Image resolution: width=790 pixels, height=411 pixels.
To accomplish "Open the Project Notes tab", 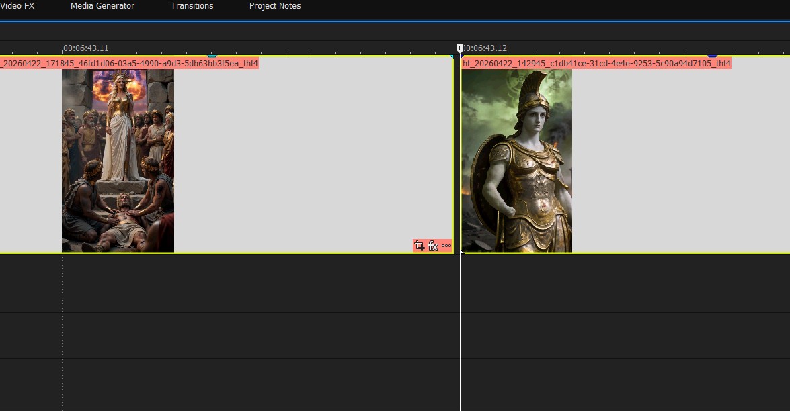I will [x=275, y=5].
